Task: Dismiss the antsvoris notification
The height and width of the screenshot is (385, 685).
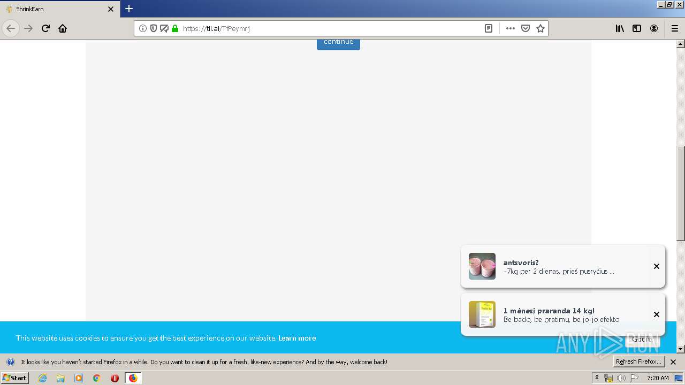Action: pos(657,266)
